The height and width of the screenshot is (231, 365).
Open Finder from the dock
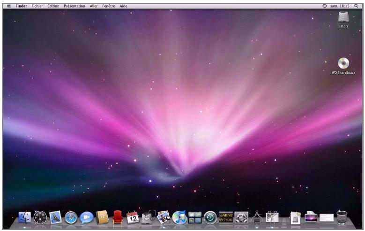(25, 217)
